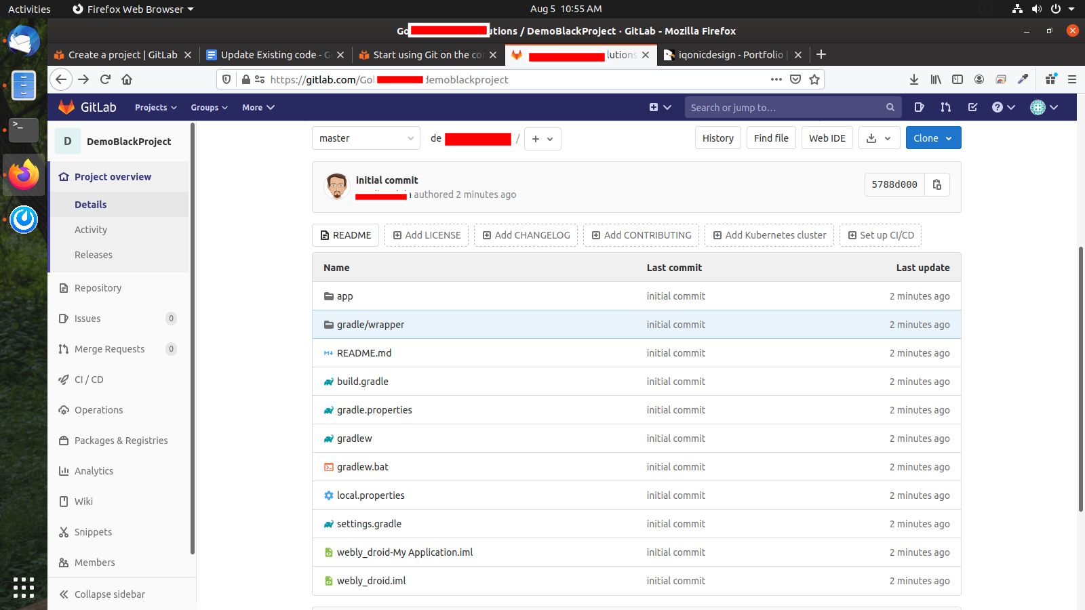Reload the current page

(105, 79)
